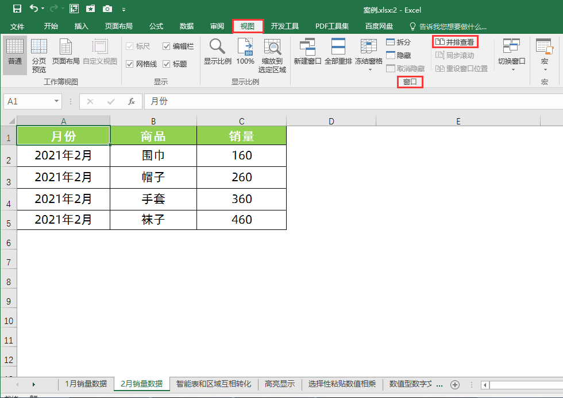The width and height of the screenshot is (563, 398).
Task: Open Freeze Panes (冻结窗格) menu
Action: coord(369,54)
